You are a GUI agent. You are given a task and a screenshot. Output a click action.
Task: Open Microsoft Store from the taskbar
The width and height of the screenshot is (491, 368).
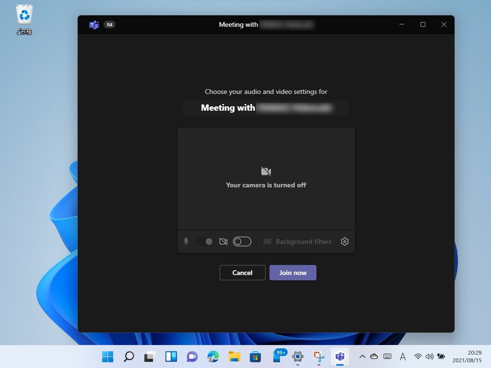click(255, 356)
